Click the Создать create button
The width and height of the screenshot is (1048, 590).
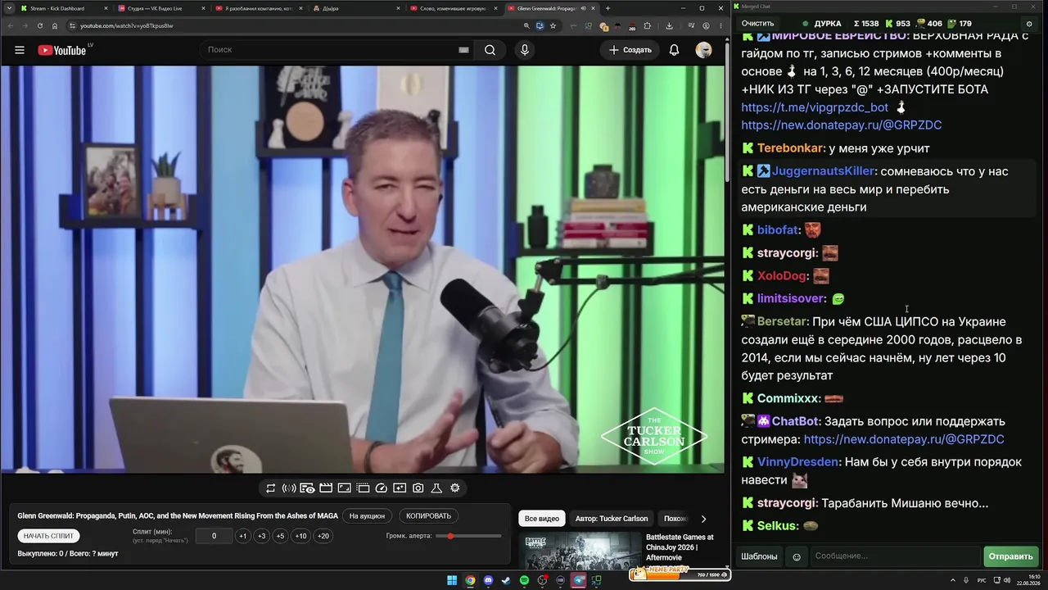630,50
